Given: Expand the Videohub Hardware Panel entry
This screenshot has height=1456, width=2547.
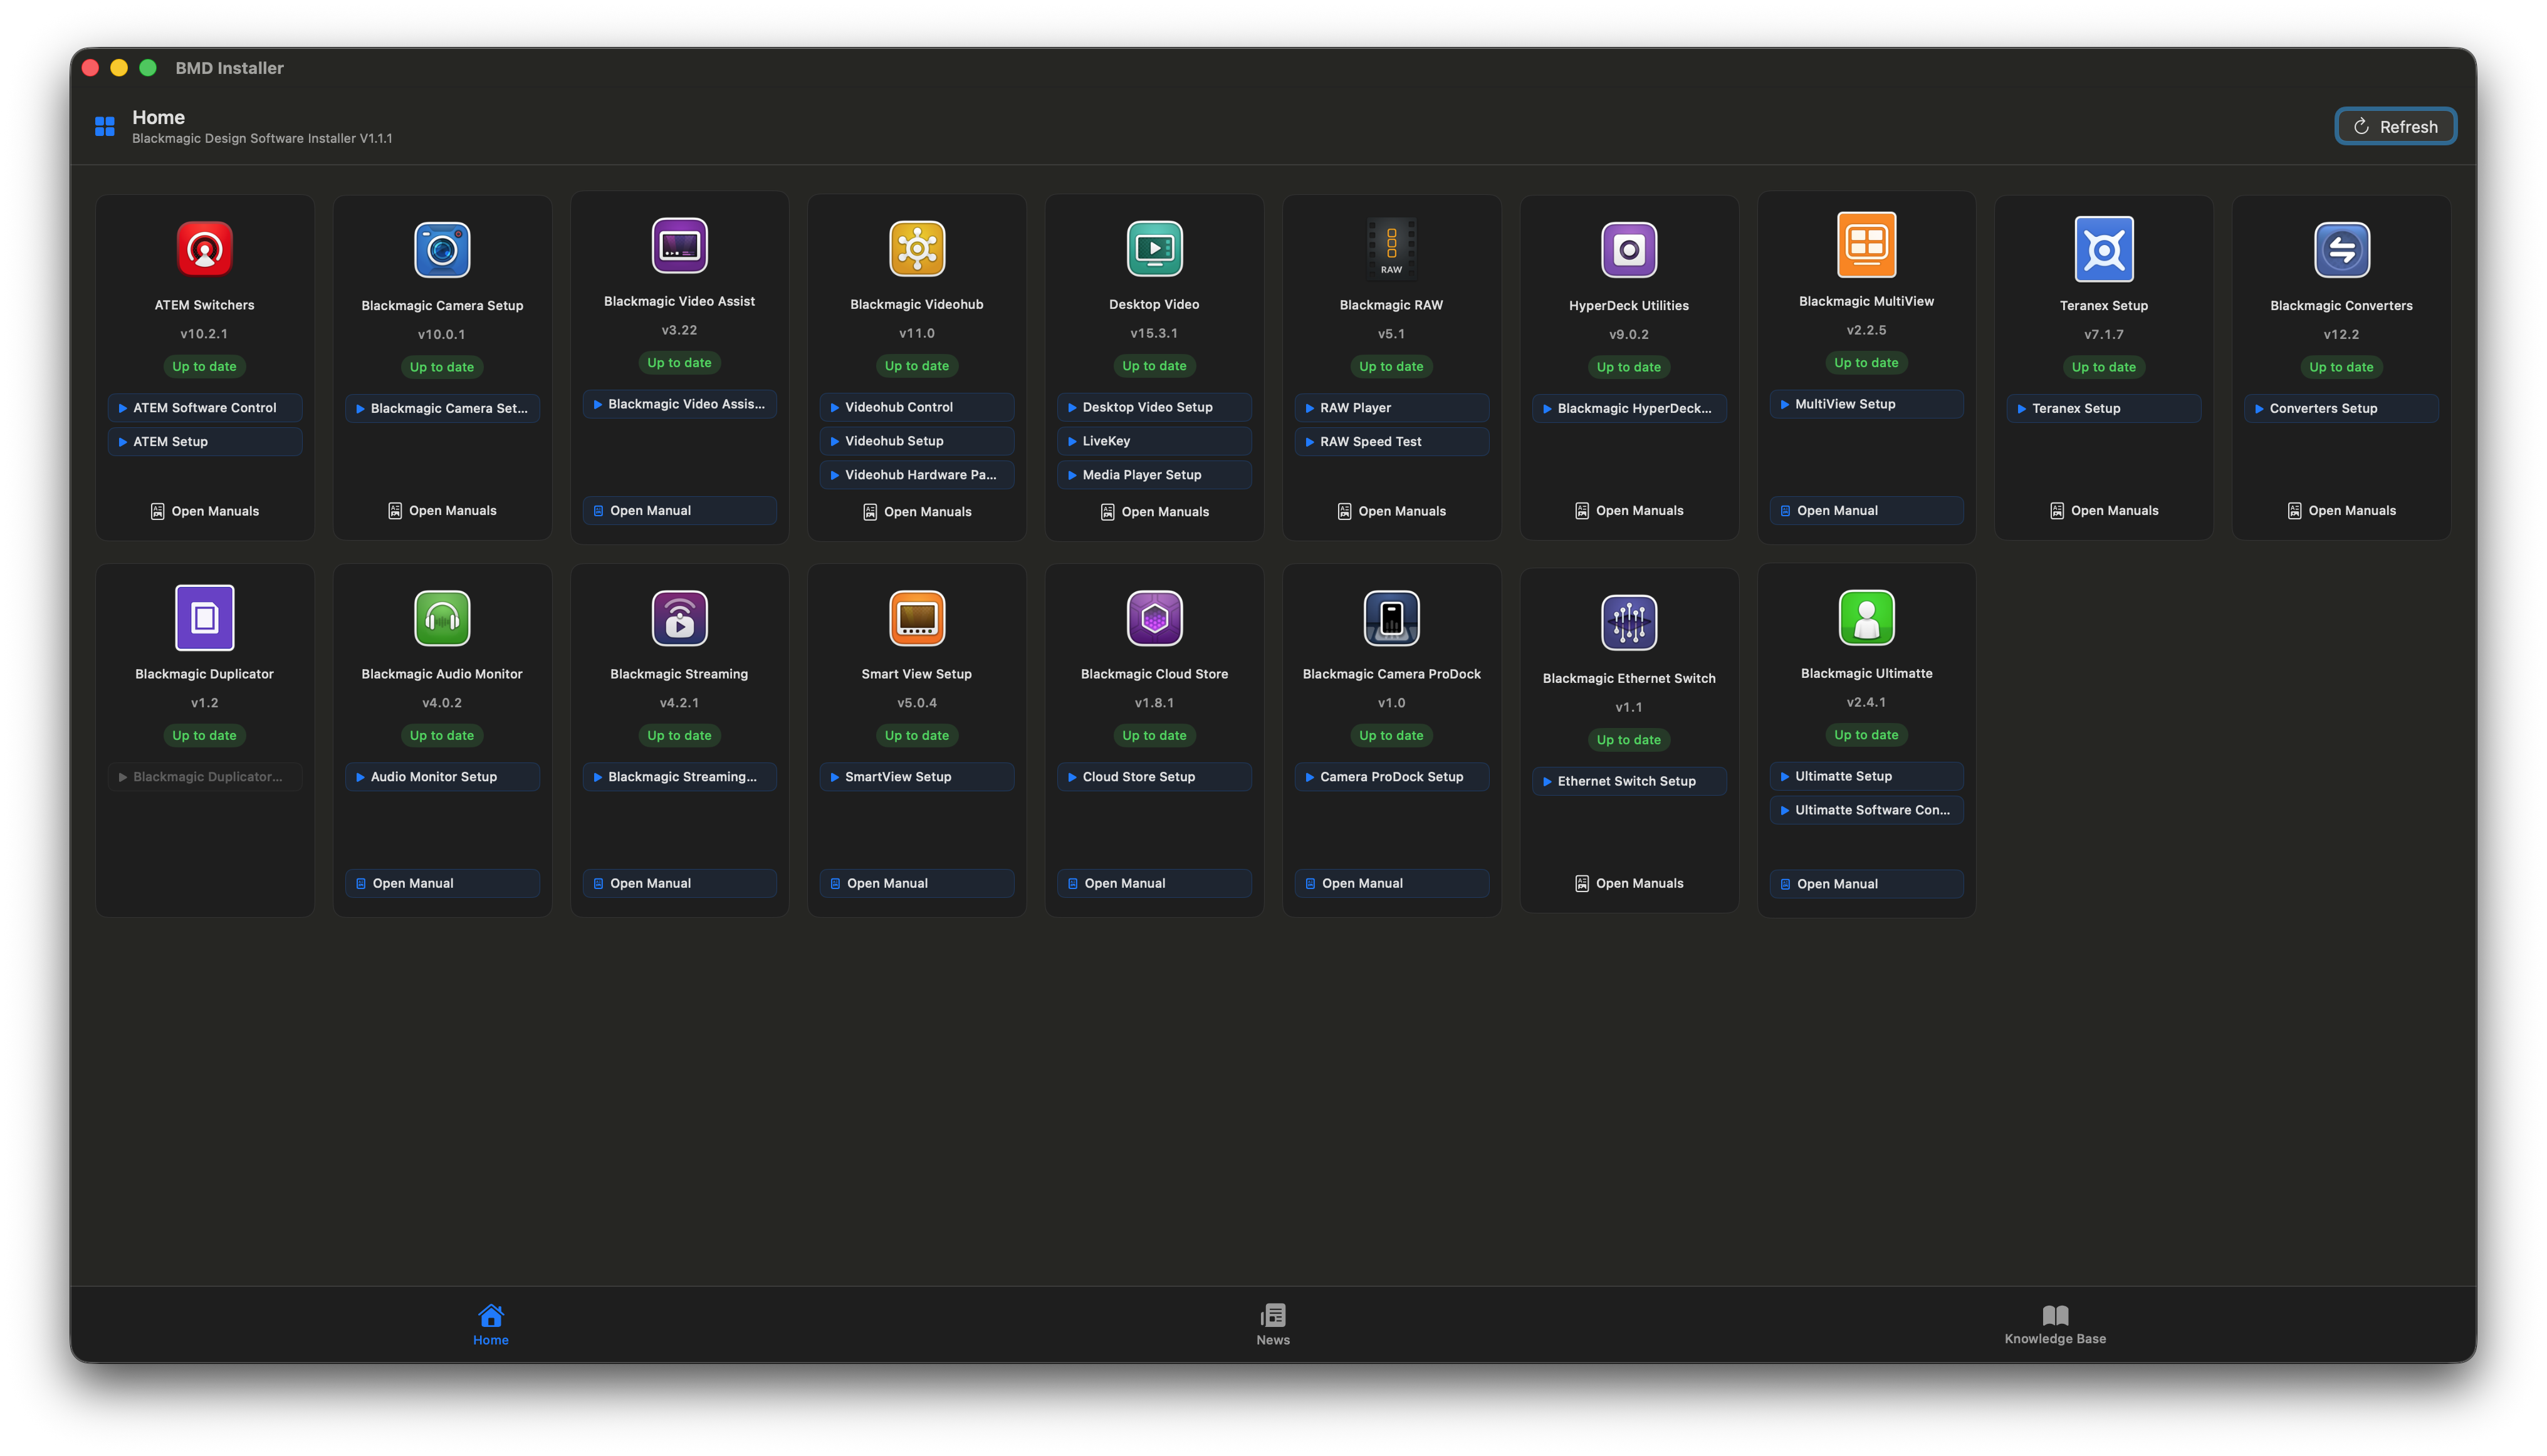Looking at the screenshot, I should point(916,474).
